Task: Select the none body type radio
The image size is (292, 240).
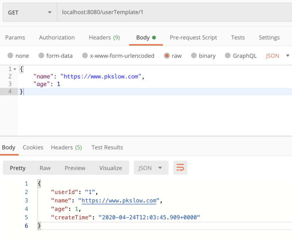Action: 10,56
